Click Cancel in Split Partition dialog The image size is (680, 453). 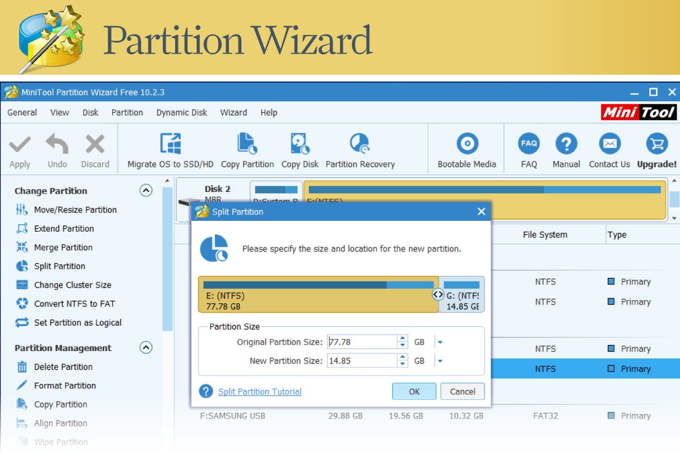[462, 391]
